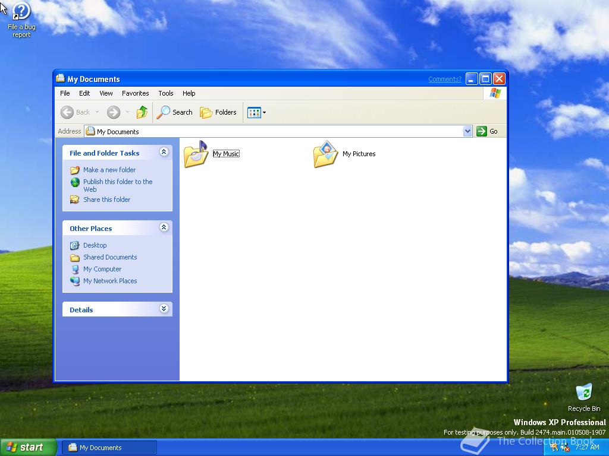Open the File menu
This screenshot has height=456, width=609.
tap(65, 93)
